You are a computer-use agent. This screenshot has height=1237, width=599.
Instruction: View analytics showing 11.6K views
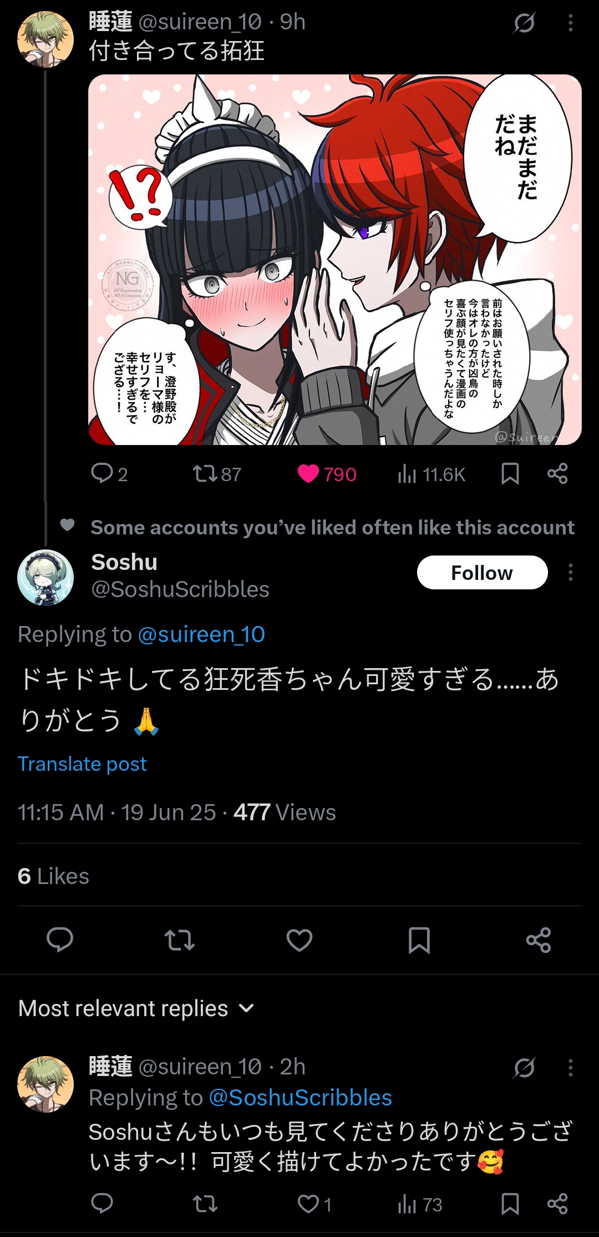(x=431, y=474)
